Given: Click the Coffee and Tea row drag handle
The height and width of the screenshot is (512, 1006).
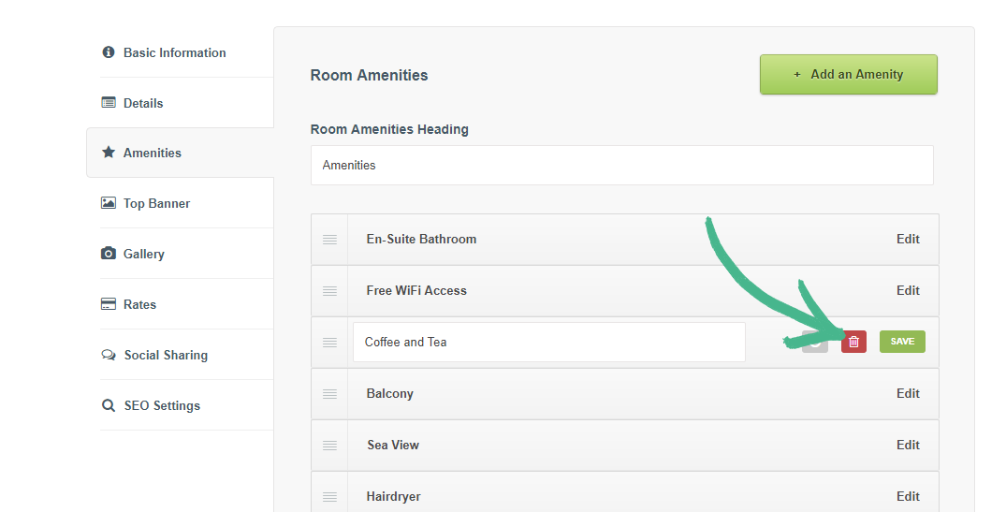Looking at the screenshot, I should click(329, 343).
